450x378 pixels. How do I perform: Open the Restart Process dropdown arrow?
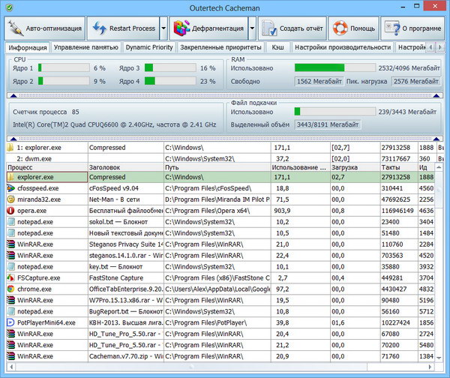(x=163, y=28)
